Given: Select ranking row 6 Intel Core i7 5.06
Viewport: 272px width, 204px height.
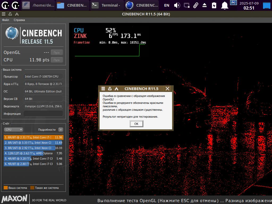Looking at the screenshot, I should [x=33, y=164].
